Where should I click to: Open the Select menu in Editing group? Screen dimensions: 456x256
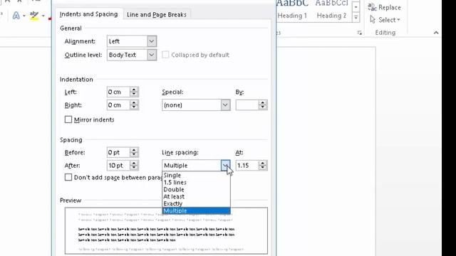pyautogui.click(x=385, y=20)
